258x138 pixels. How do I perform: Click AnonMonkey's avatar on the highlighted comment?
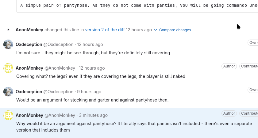[x=8, y=115]
